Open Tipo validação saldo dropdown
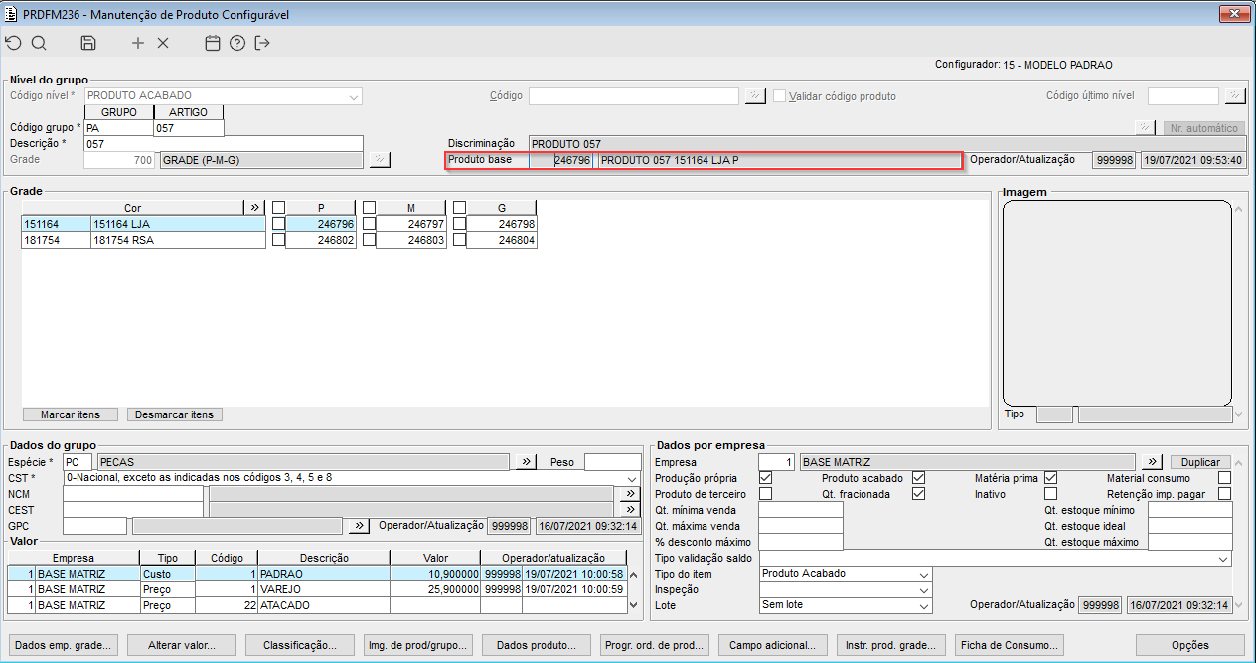Image resolution: width=1256 pixels, height=663 pixels. pyautogui.click(x=1223, y=559)
